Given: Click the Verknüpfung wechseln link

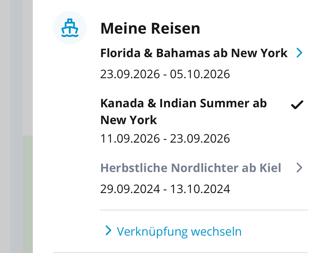Looking at the screenshot, I should (179, 231).
